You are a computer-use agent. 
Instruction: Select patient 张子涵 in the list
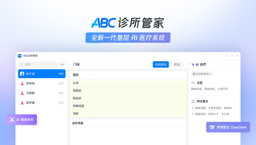(x=42, y=74)
